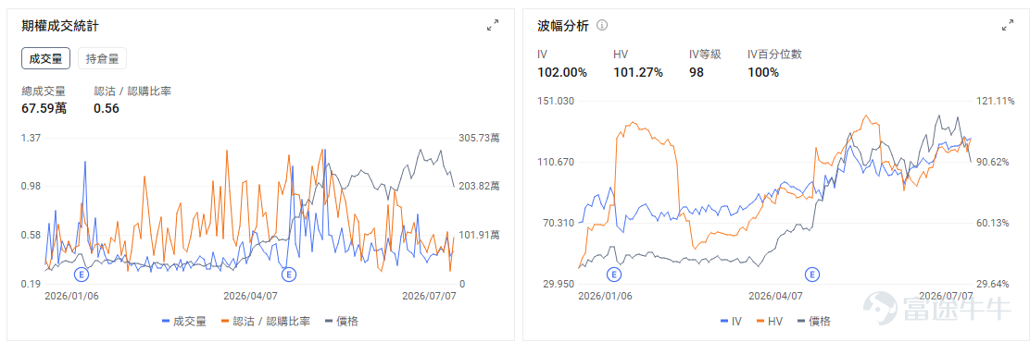
Task: Toggle the 成交量 legend series
Action: (x=184, y=321)
